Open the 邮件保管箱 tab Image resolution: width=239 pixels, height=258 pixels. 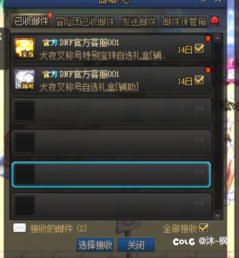(184, 21)
